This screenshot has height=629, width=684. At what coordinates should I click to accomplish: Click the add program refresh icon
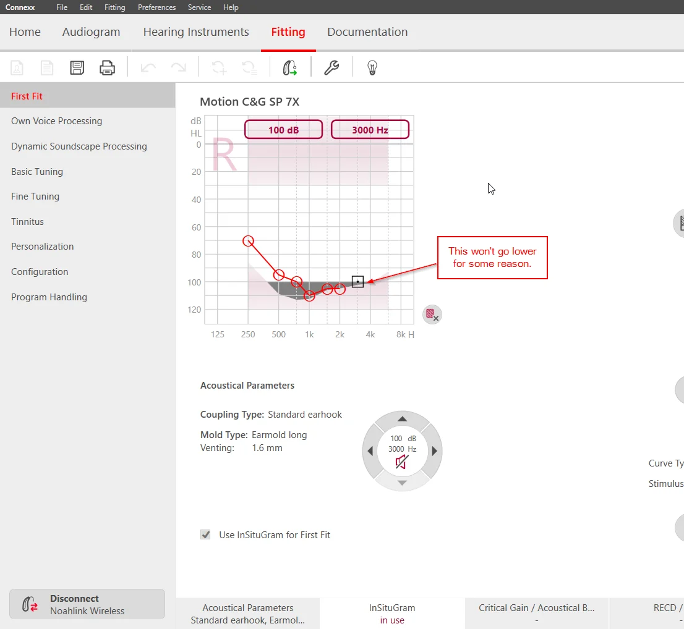218,68
